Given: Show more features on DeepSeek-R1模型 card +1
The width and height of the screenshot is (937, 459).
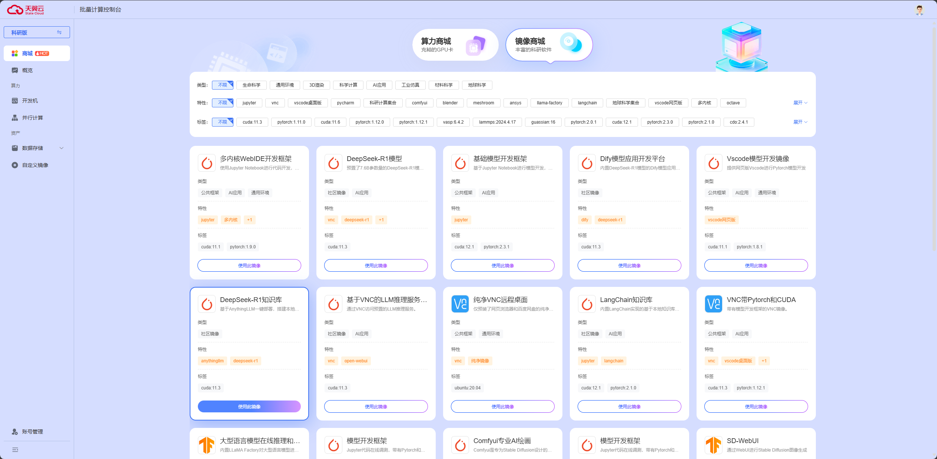Looking at the screenshot, I should [x=381, y=220].
